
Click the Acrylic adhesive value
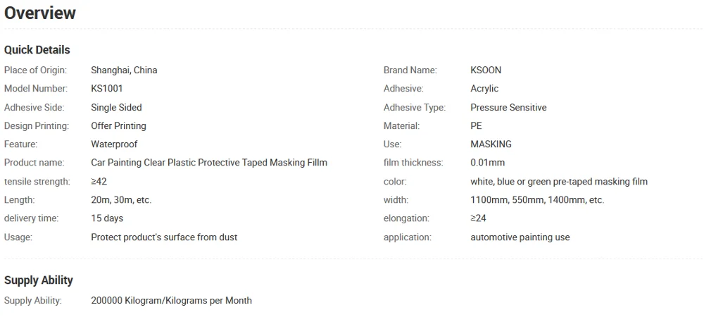484,89
